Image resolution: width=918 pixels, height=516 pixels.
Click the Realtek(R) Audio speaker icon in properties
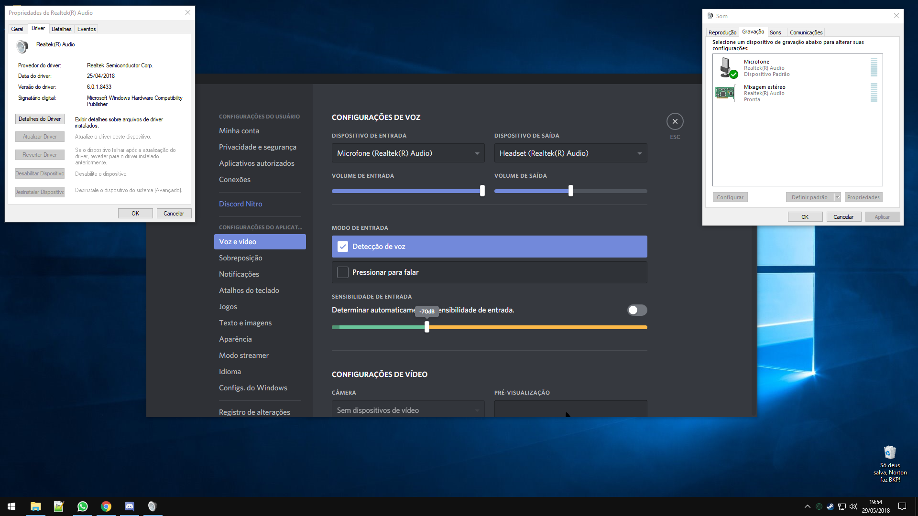22,46
